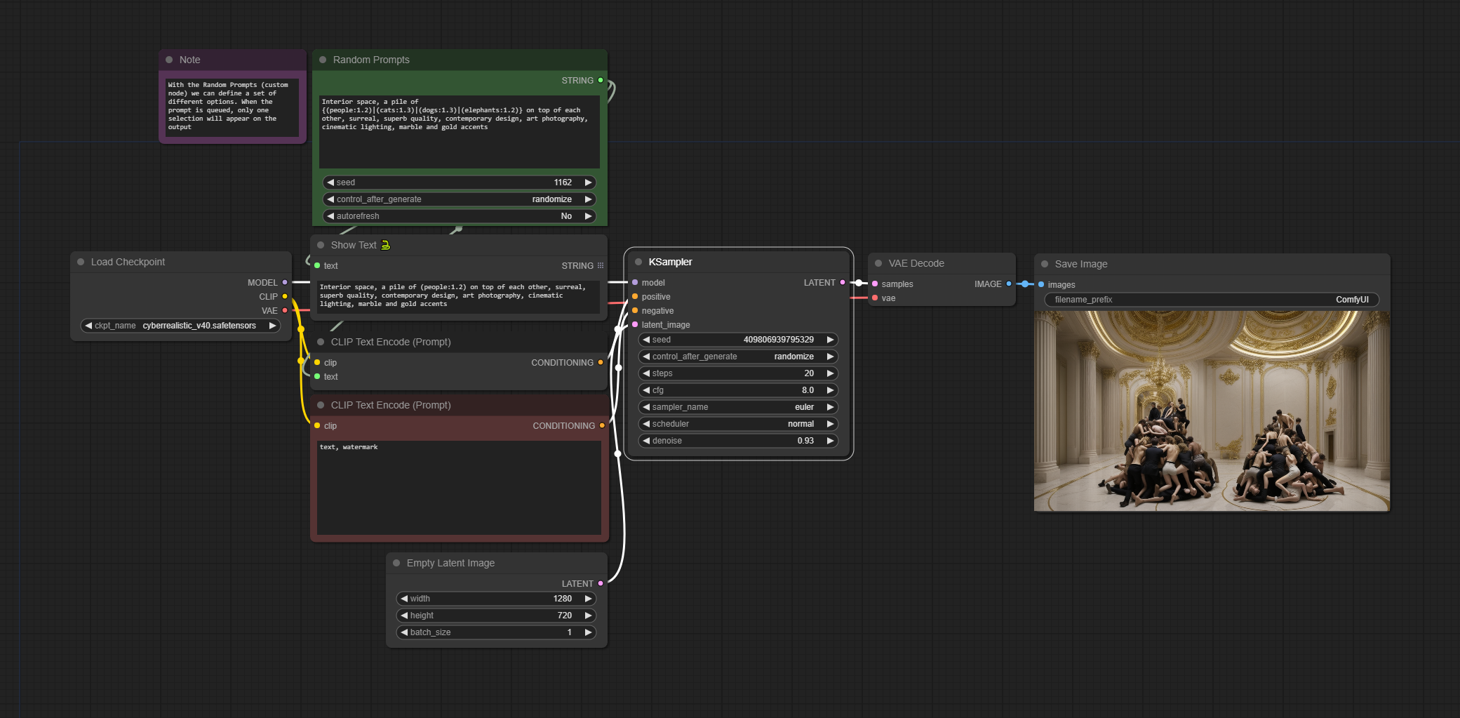The height and width of the screenshot is (718, 1460).
Task: Decrease KSampler steps with left arrow
Action: point(646,373)
